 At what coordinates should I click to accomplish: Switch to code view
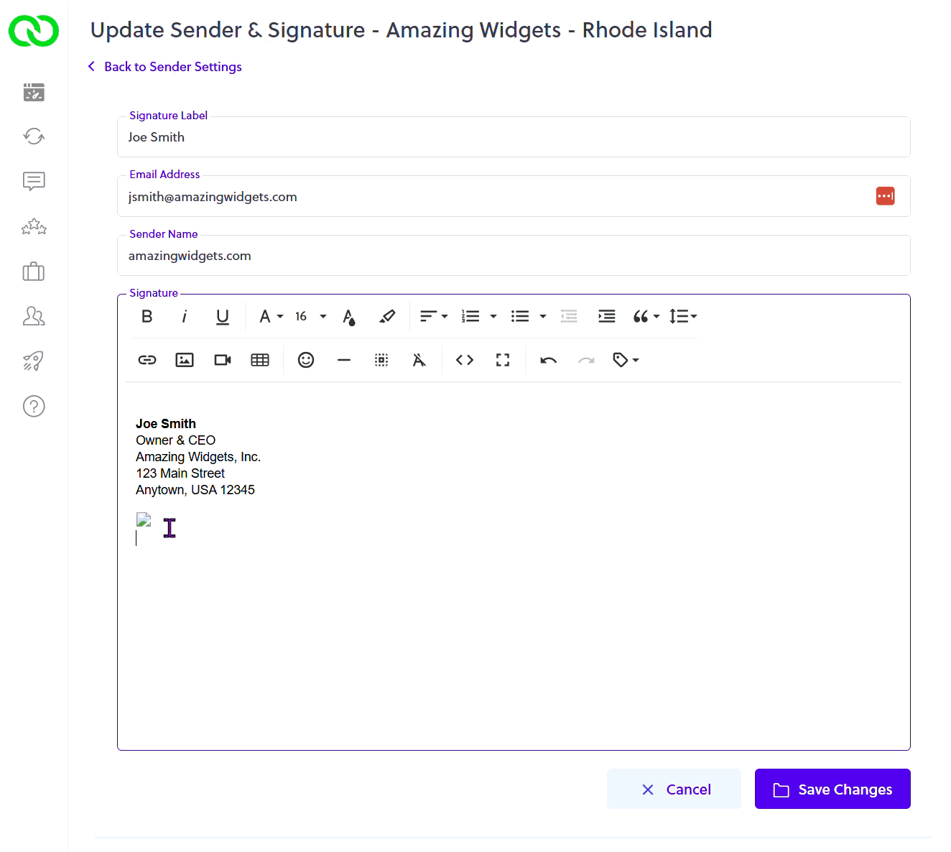[x=465, y=360]
